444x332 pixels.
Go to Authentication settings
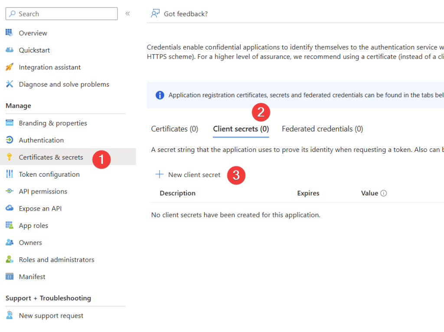pyautogui.click(x=41, y=140)
